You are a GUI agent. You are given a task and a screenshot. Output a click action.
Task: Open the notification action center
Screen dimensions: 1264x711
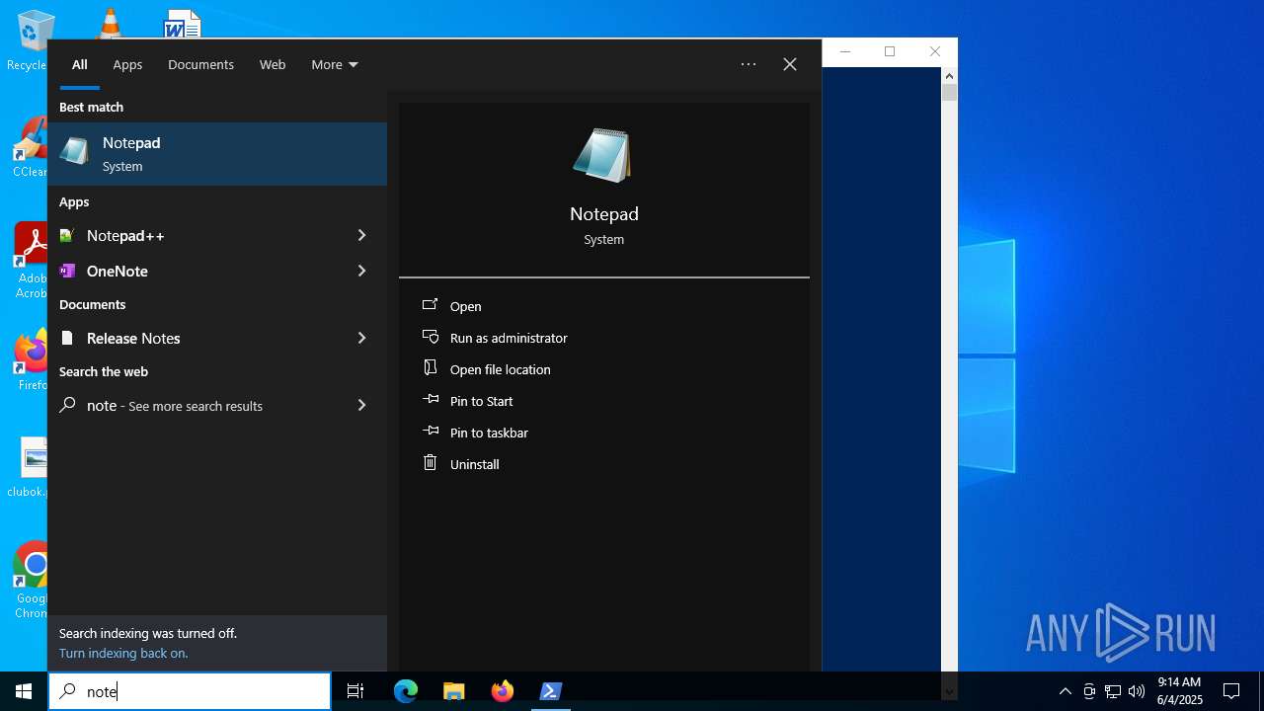pyautogui.click(x=1231, y=691)
